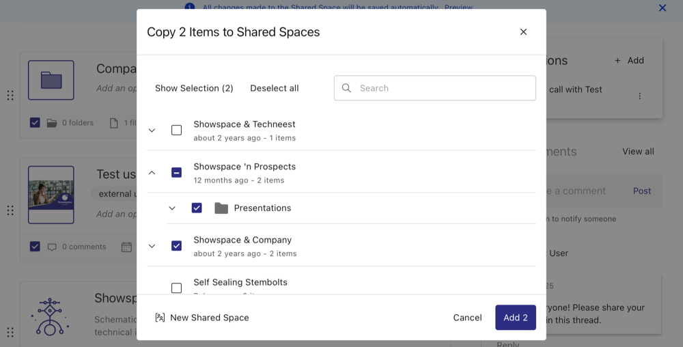Select the Showspace & Company title
Screen dimensions: 683x347
pos(242,240)
